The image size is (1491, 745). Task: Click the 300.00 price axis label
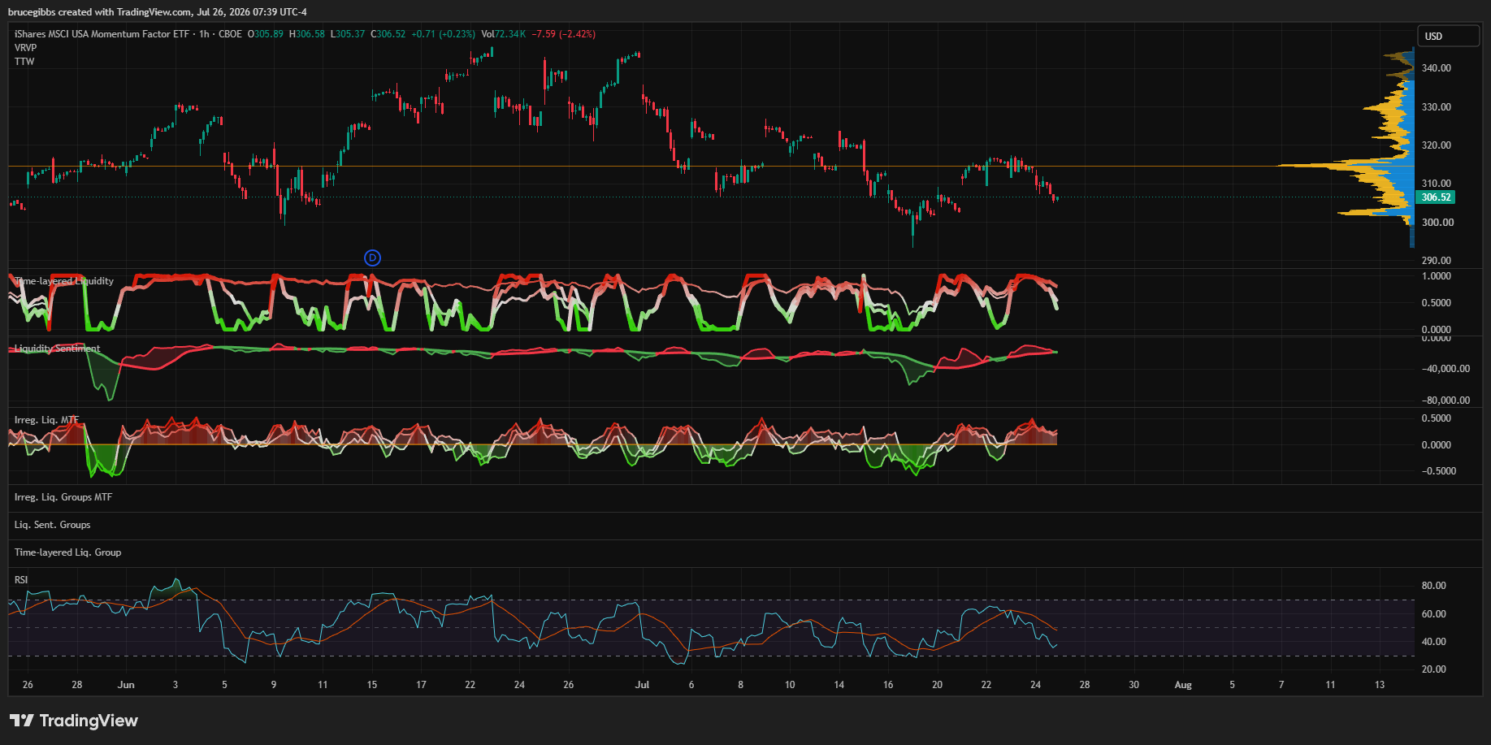click(x=1437, y=223)
